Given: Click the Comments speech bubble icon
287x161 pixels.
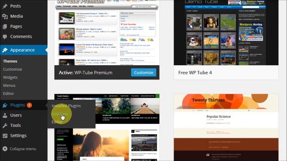Looking at the screenshot, I should click(5, 37).
